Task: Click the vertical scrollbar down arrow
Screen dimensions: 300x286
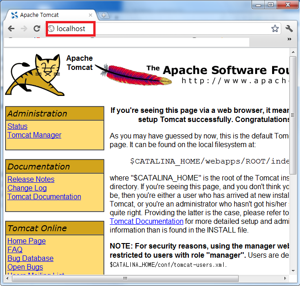Action: pyautogui.click(x=293, y=271)
